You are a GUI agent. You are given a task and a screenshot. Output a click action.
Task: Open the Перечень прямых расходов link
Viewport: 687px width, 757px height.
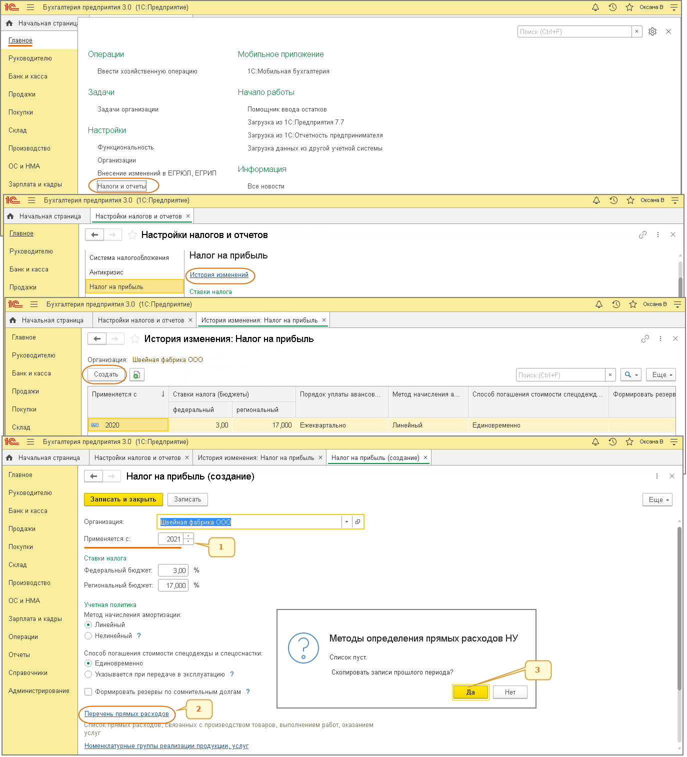(126, 713)
